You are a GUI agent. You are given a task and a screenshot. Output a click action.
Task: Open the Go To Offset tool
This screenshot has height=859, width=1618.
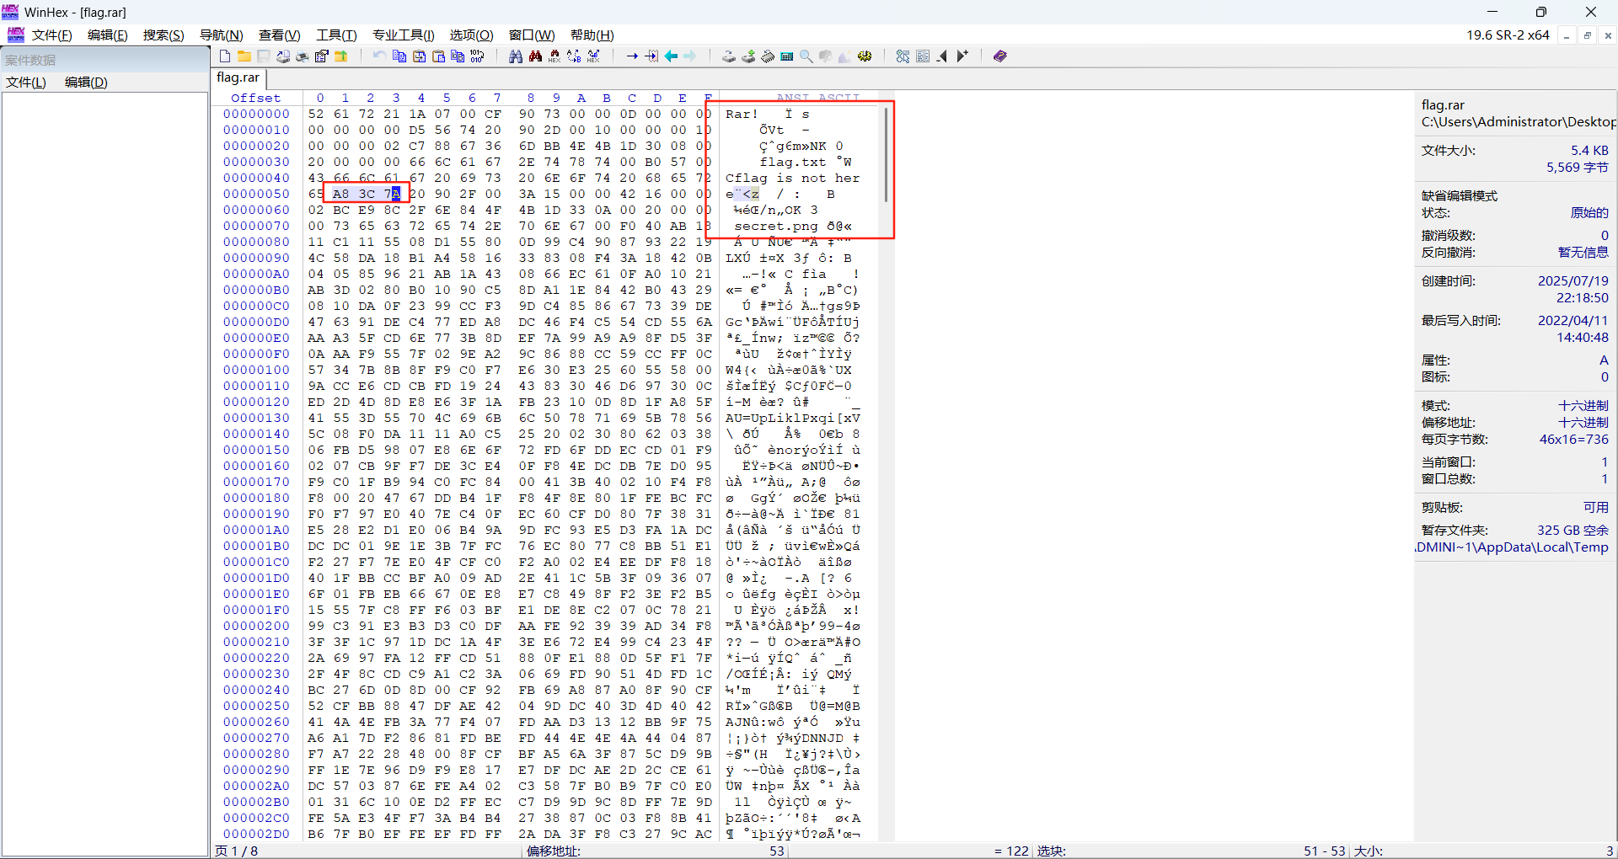tap(631, 56)
